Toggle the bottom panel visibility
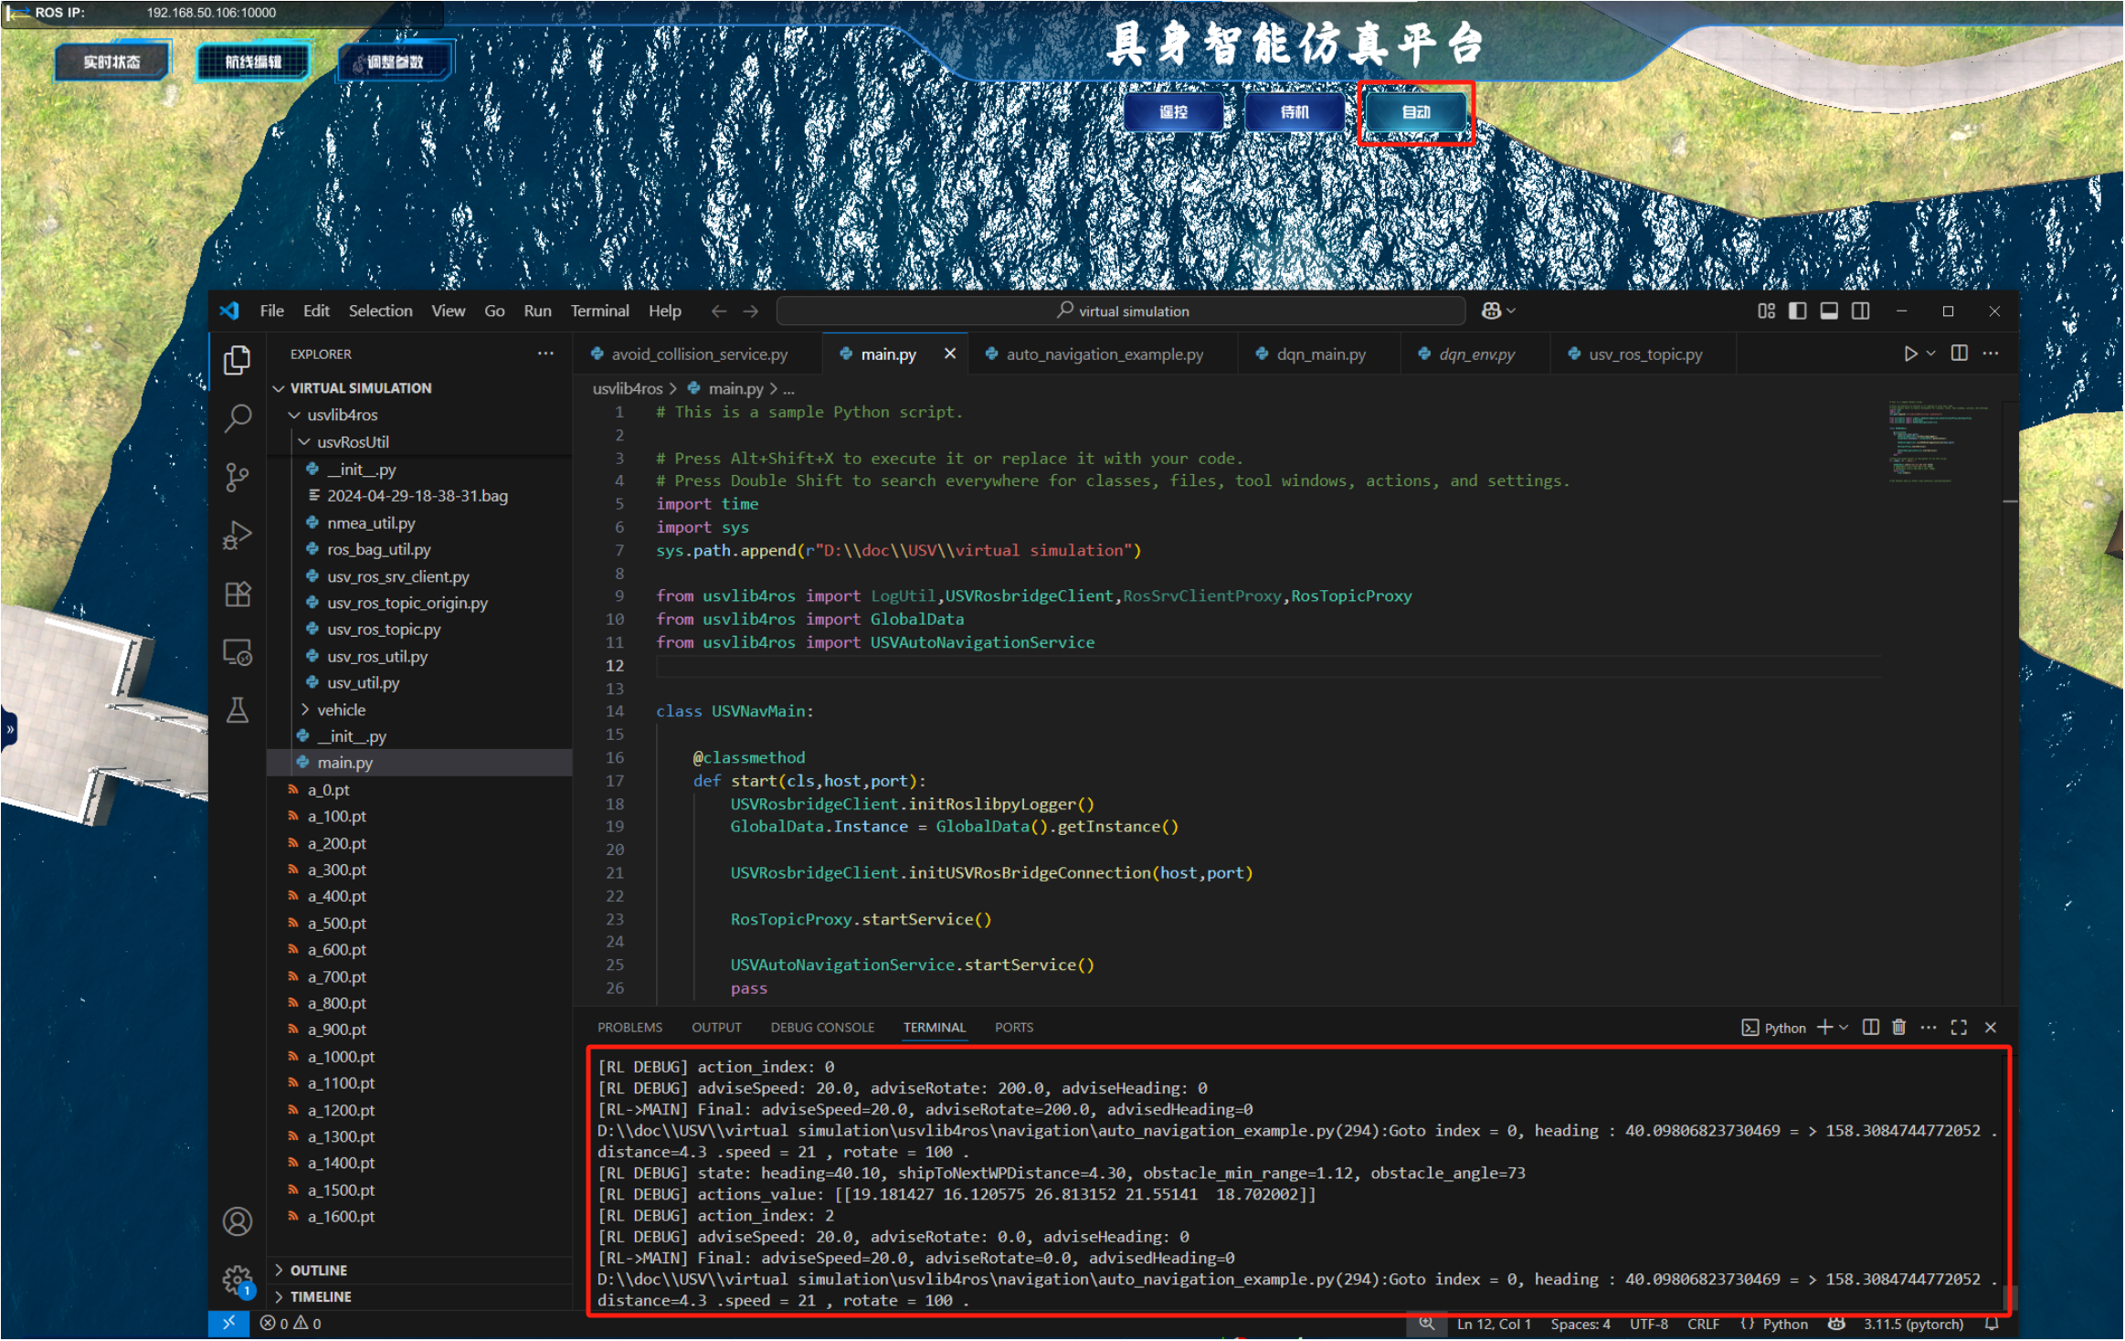 [1829, 311]
